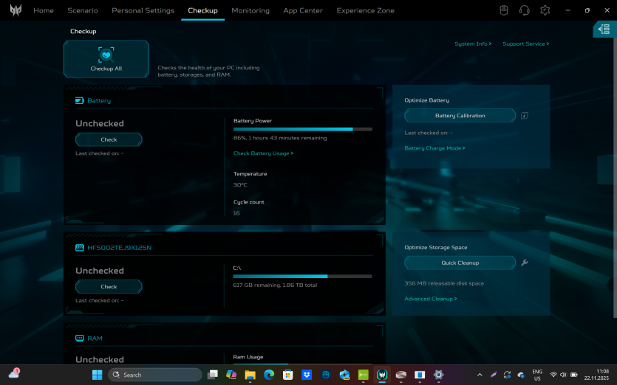The image size is (617, 385).
Task: Show hidden system tray icons
Action: (x=480, y=375)
